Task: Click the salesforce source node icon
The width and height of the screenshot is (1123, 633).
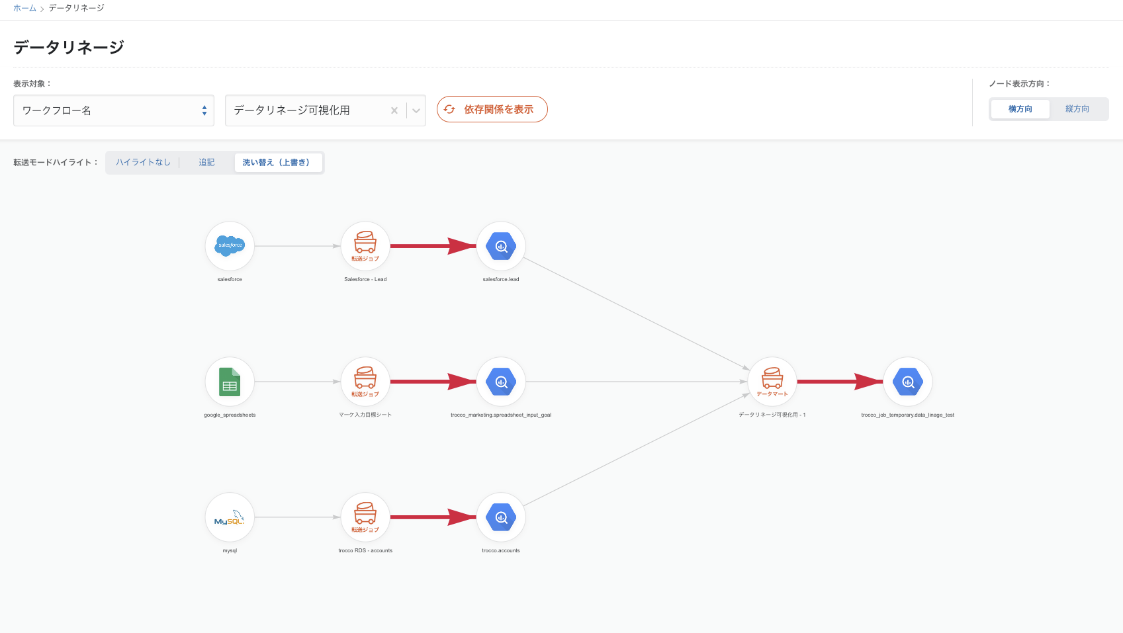Action: point(230,246)
